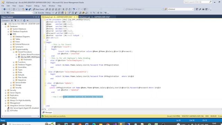Click the Paste icon in the toolbar
The width and height of the screenshot is (222, 125).
pyautogui.click(x=70, y=9)
